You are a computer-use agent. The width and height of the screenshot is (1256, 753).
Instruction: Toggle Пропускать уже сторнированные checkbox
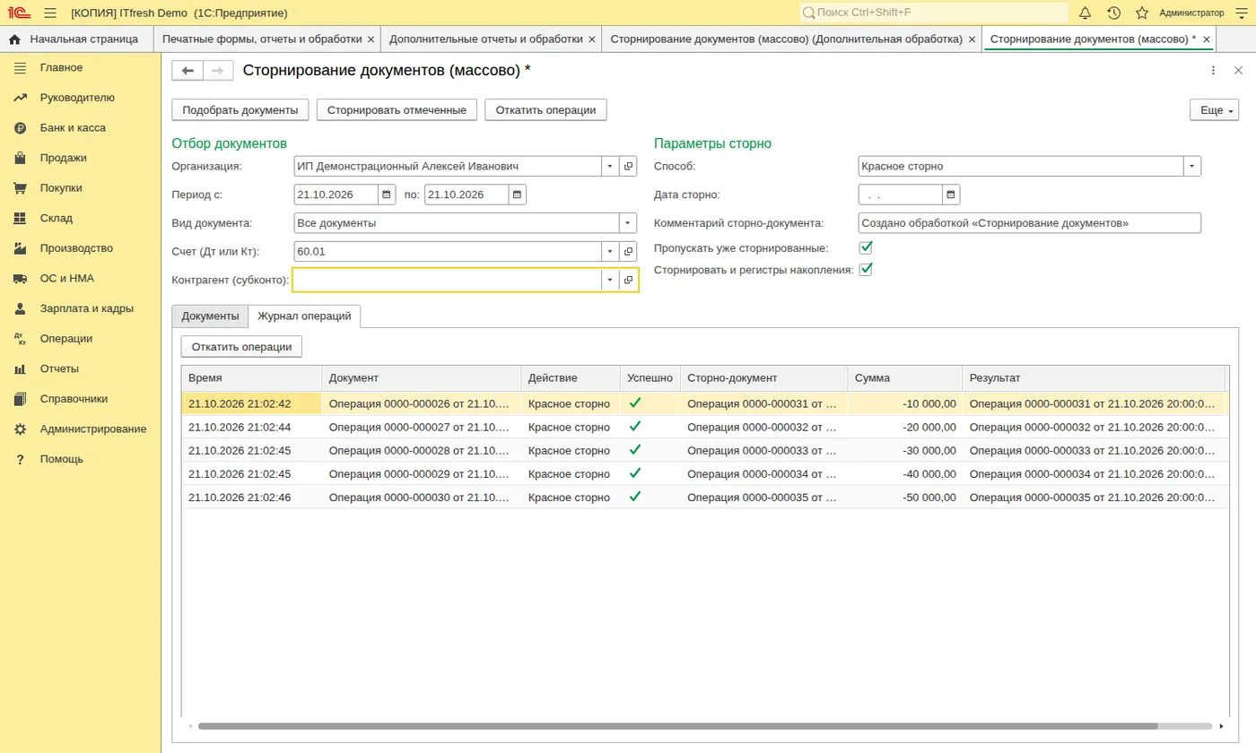pos(866,247)
